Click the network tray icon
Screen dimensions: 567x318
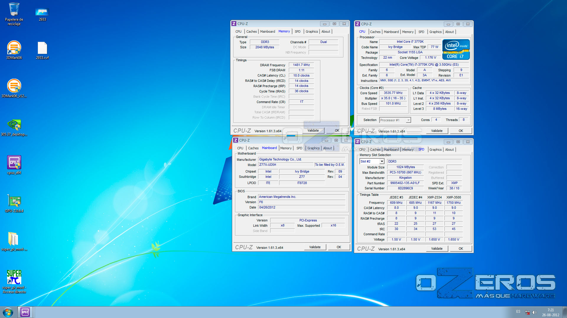[527, 312]
